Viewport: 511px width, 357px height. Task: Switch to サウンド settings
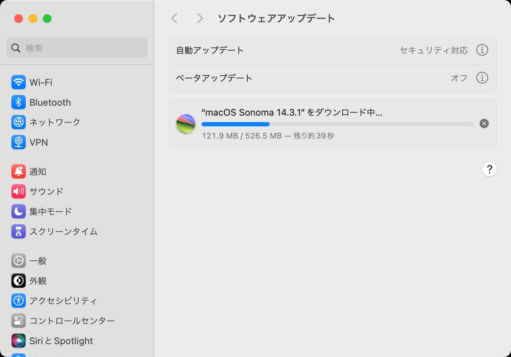(46, 192)
